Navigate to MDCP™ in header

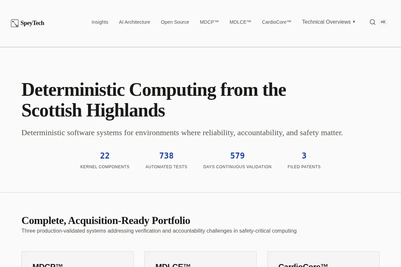pos(210,22)
